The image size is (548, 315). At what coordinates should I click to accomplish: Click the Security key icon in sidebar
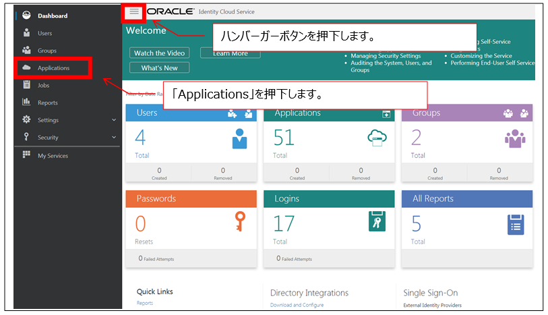(x=26, y=137)
